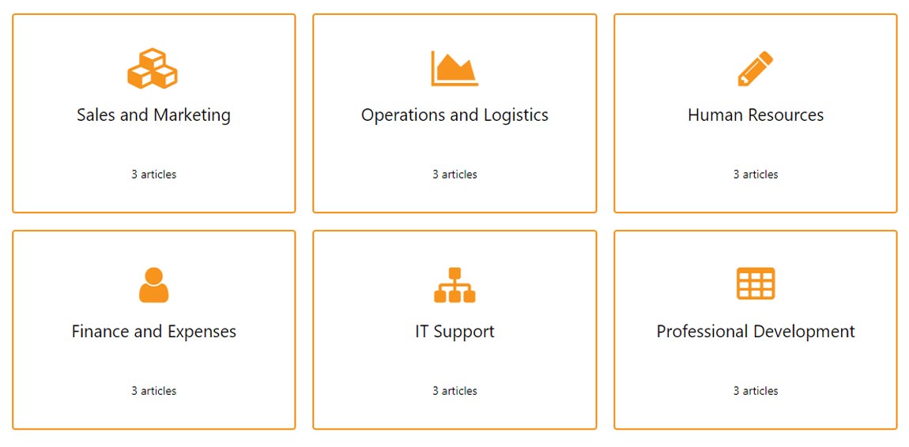909x447 pixels.
Task: Click "3 articles" under Human Resources
Action: click(x=756, y=175)
